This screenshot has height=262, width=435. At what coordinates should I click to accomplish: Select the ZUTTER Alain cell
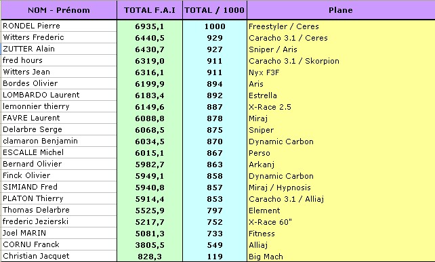tap(59, 49)
